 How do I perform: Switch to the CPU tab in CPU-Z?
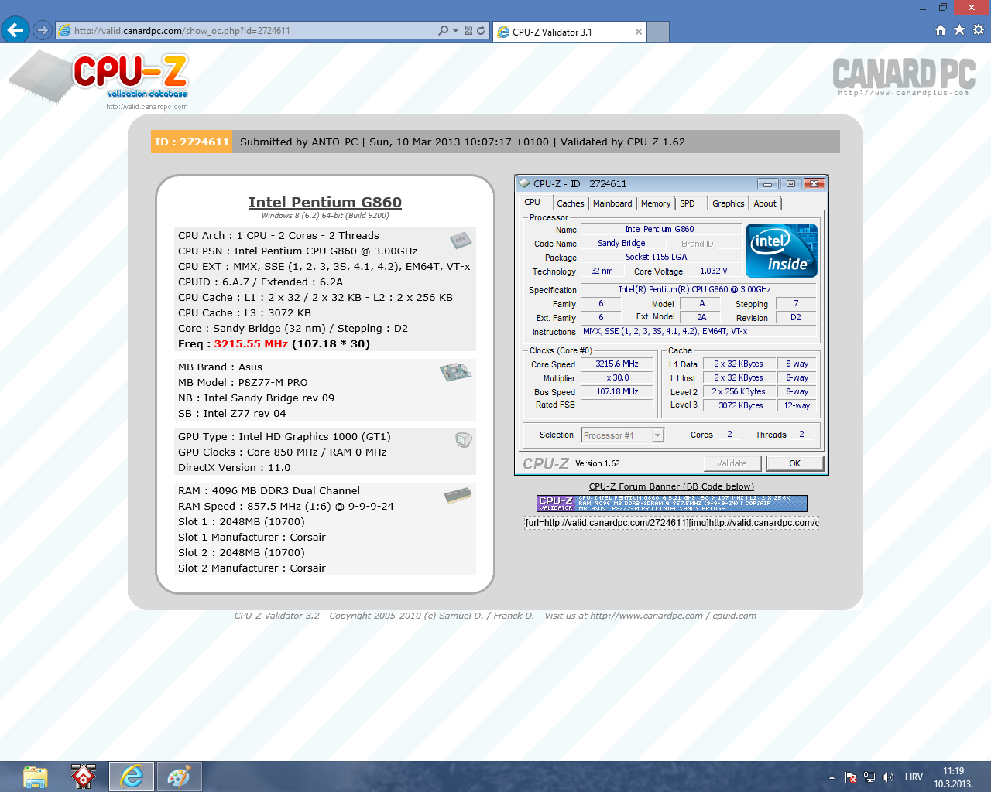(x=533, y=203)
